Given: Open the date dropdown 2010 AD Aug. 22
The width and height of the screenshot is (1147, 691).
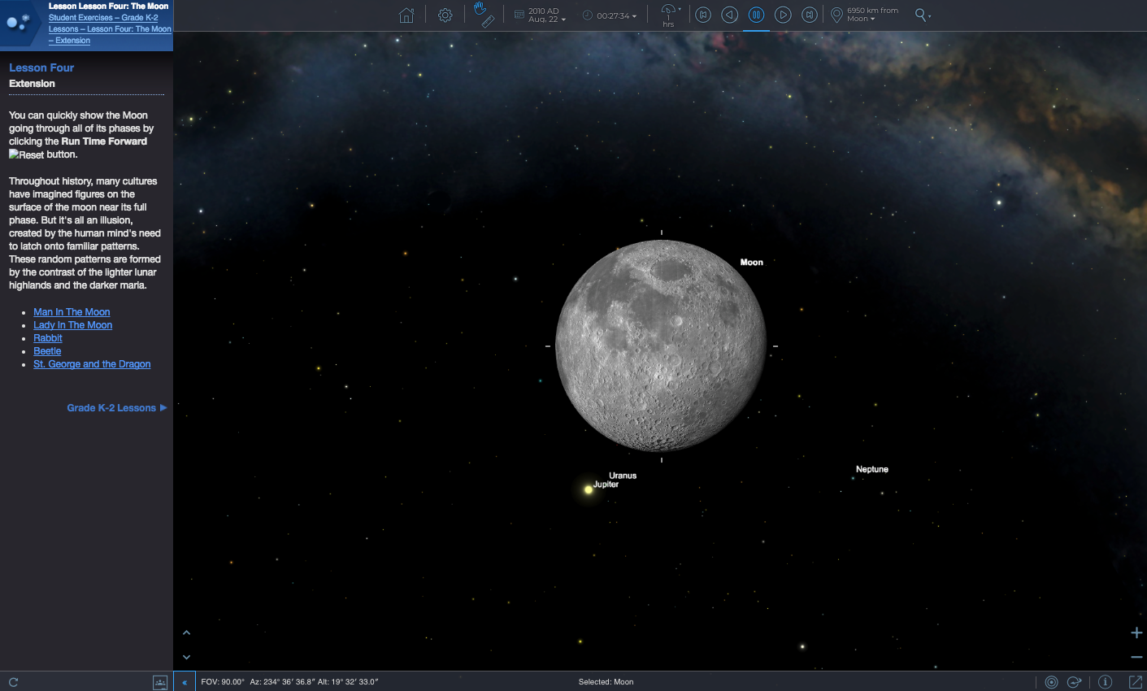Looking at the screenshot, I should pos(541,15).
